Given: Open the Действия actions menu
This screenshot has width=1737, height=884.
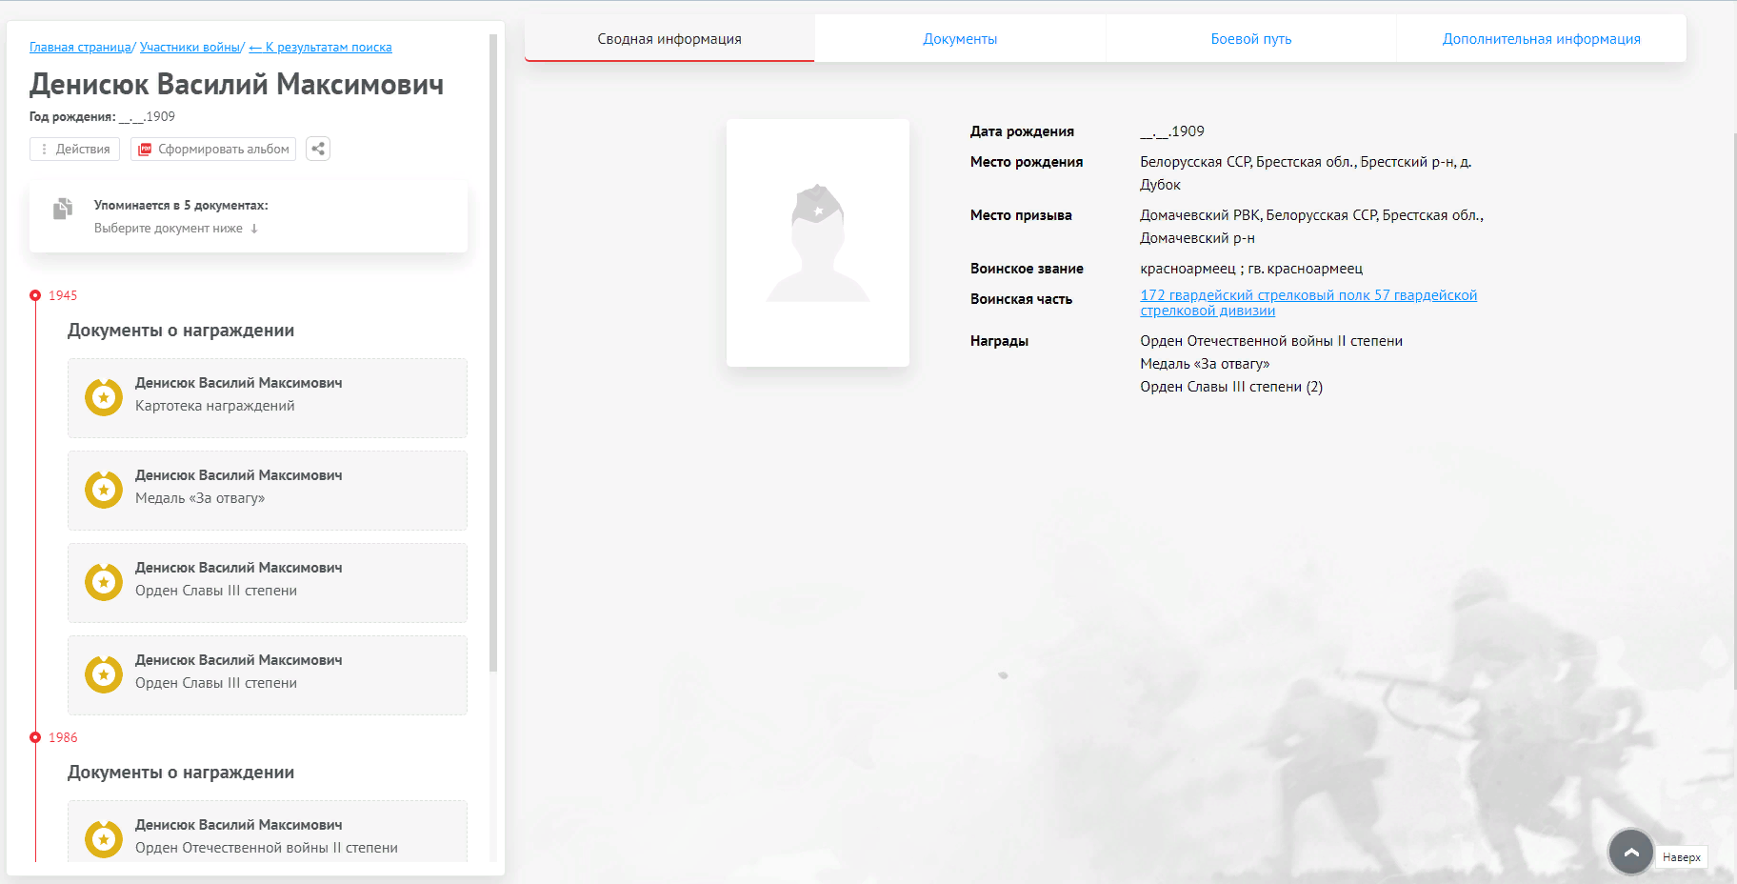Looking at the screenshot, I should tap(75, 150).
